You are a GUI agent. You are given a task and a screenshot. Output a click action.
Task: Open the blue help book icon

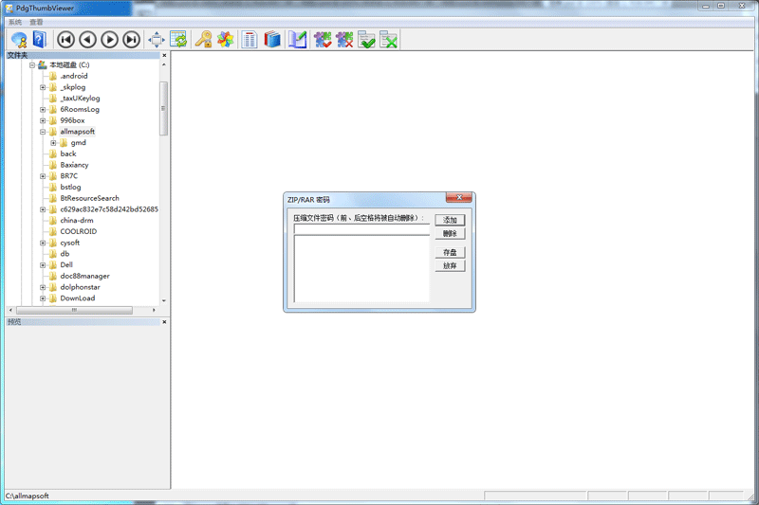pos(40,40)
